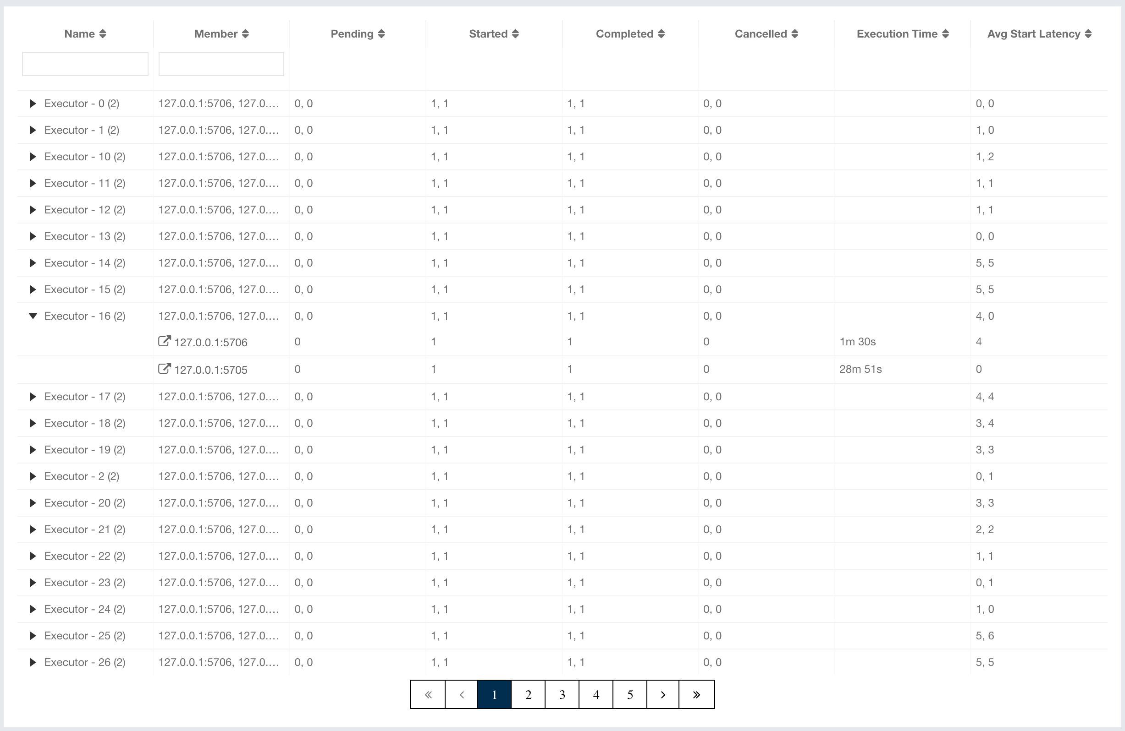Open external link icon for 127.0.0.1:5706
This screenshot has width=1125, height=731.
click(164, 341)
